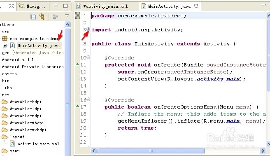Collapse the onCreate method fold
Image resolution: width=270 pixels, height=156 pixels.
(x=88, y=57)
